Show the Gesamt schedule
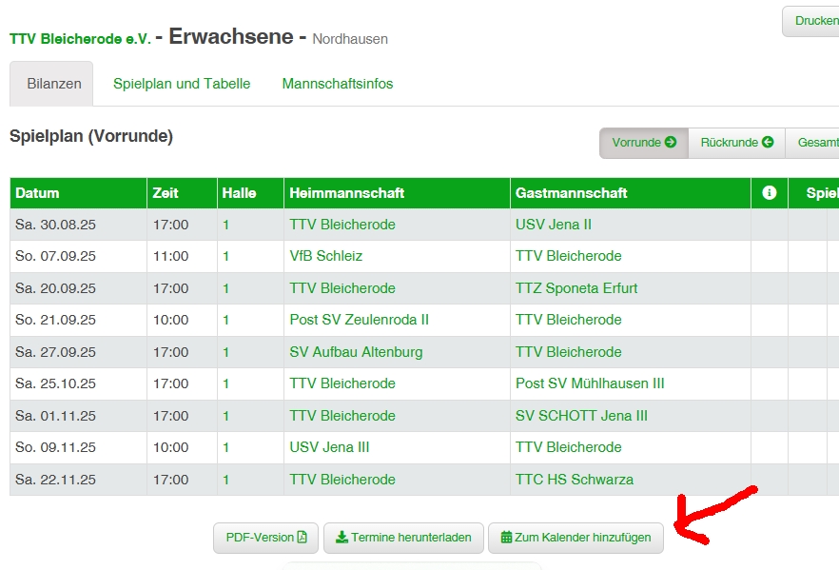Image resolution: width=839 pixels, height=570 pixels. (x=812, y=143)
